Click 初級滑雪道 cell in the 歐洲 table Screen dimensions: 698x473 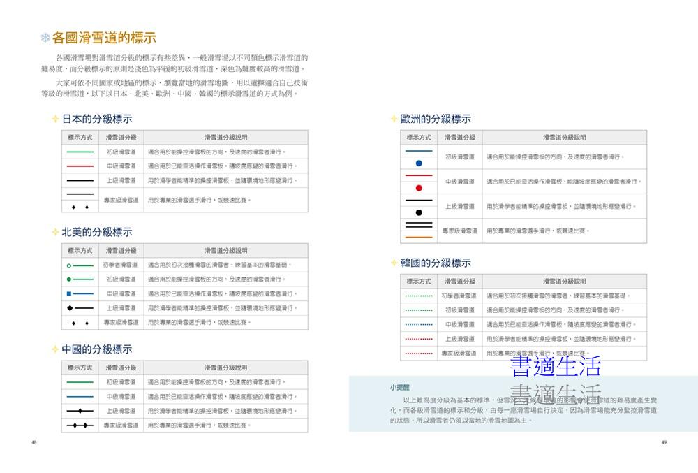click(460, 157)
